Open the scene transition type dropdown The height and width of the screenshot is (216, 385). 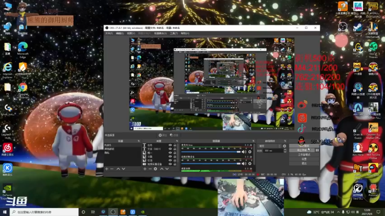[x=269, y=146]
